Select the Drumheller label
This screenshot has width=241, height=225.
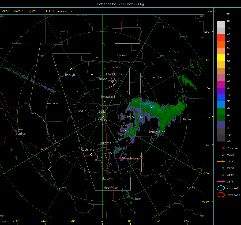tap(157, 132)
